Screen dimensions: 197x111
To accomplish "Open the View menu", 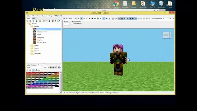I will (x=38, y=16).
